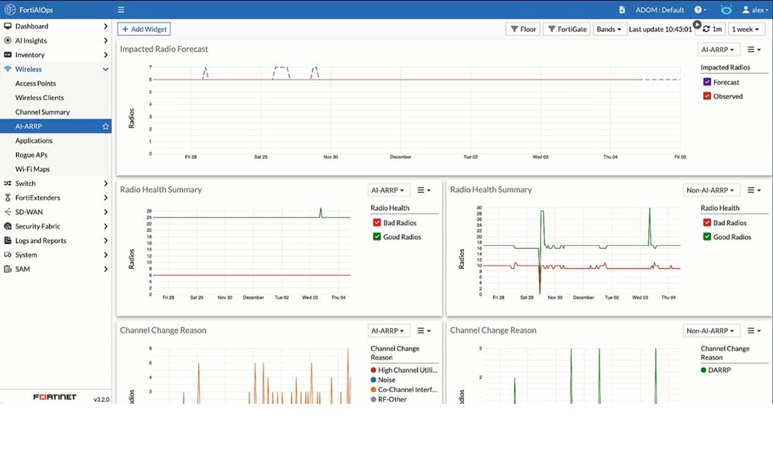Open Channel Summary page
Image resolution: width=773 pixels, height=469 pixels.
43,112
